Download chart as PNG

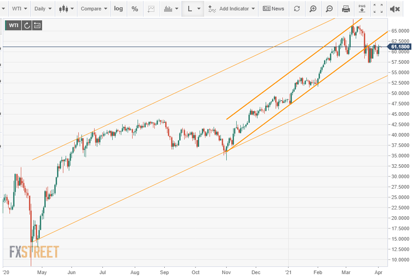362,9
